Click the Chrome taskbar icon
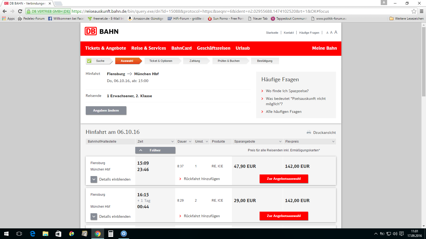This screenshot has height=239, width=426. pos(98,234)
